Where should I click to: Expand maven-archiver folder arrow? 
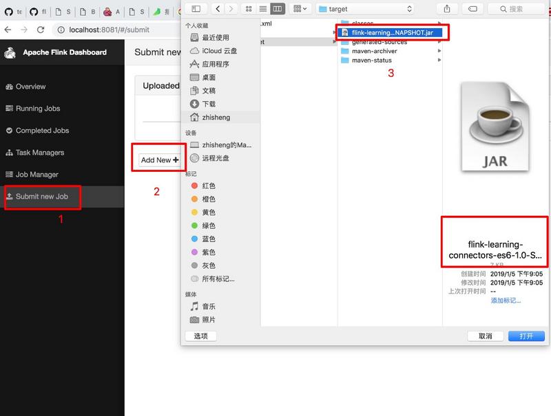pos(439,51)
